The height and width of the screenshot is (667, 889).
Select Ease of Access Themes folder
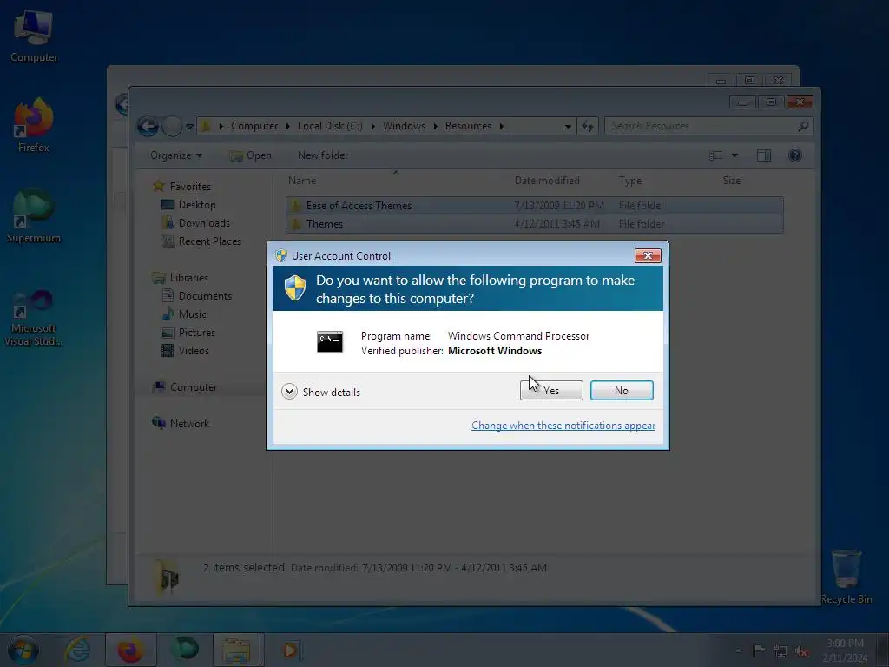coord(535,205)
